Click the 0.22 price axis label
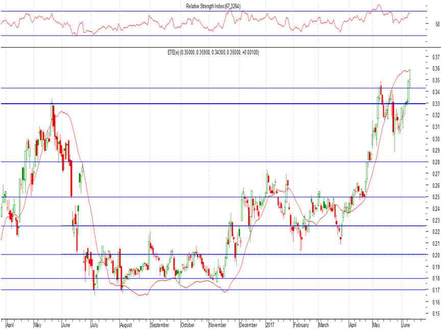 (x=436, y=232)
